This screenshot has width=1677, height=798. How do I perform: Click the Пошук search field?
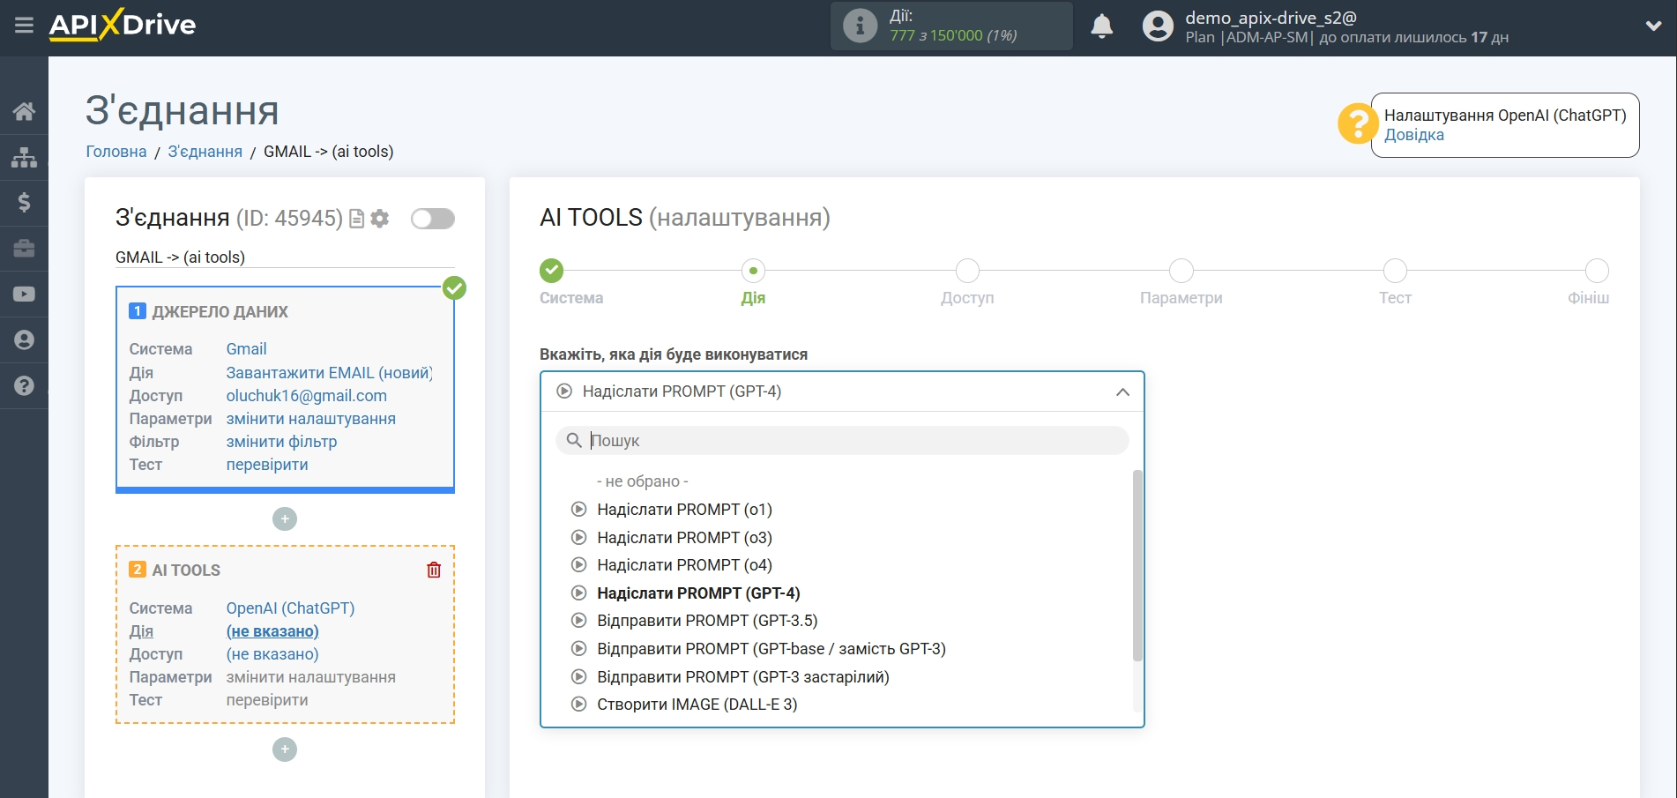(x=842, y=440)
